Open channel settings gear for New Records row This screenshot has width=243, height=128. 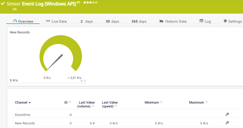227,123
